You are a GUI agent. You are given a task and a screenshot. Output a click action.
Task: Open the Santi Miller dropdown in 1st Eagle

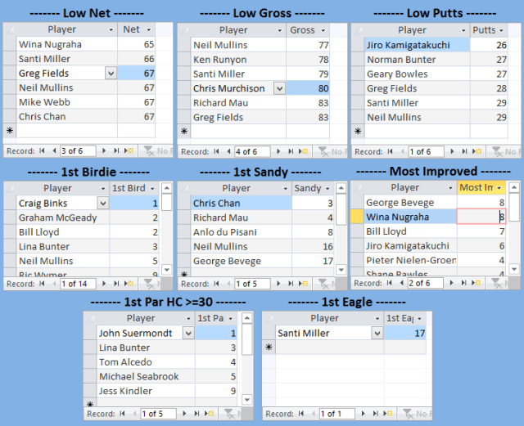[377, 334]
